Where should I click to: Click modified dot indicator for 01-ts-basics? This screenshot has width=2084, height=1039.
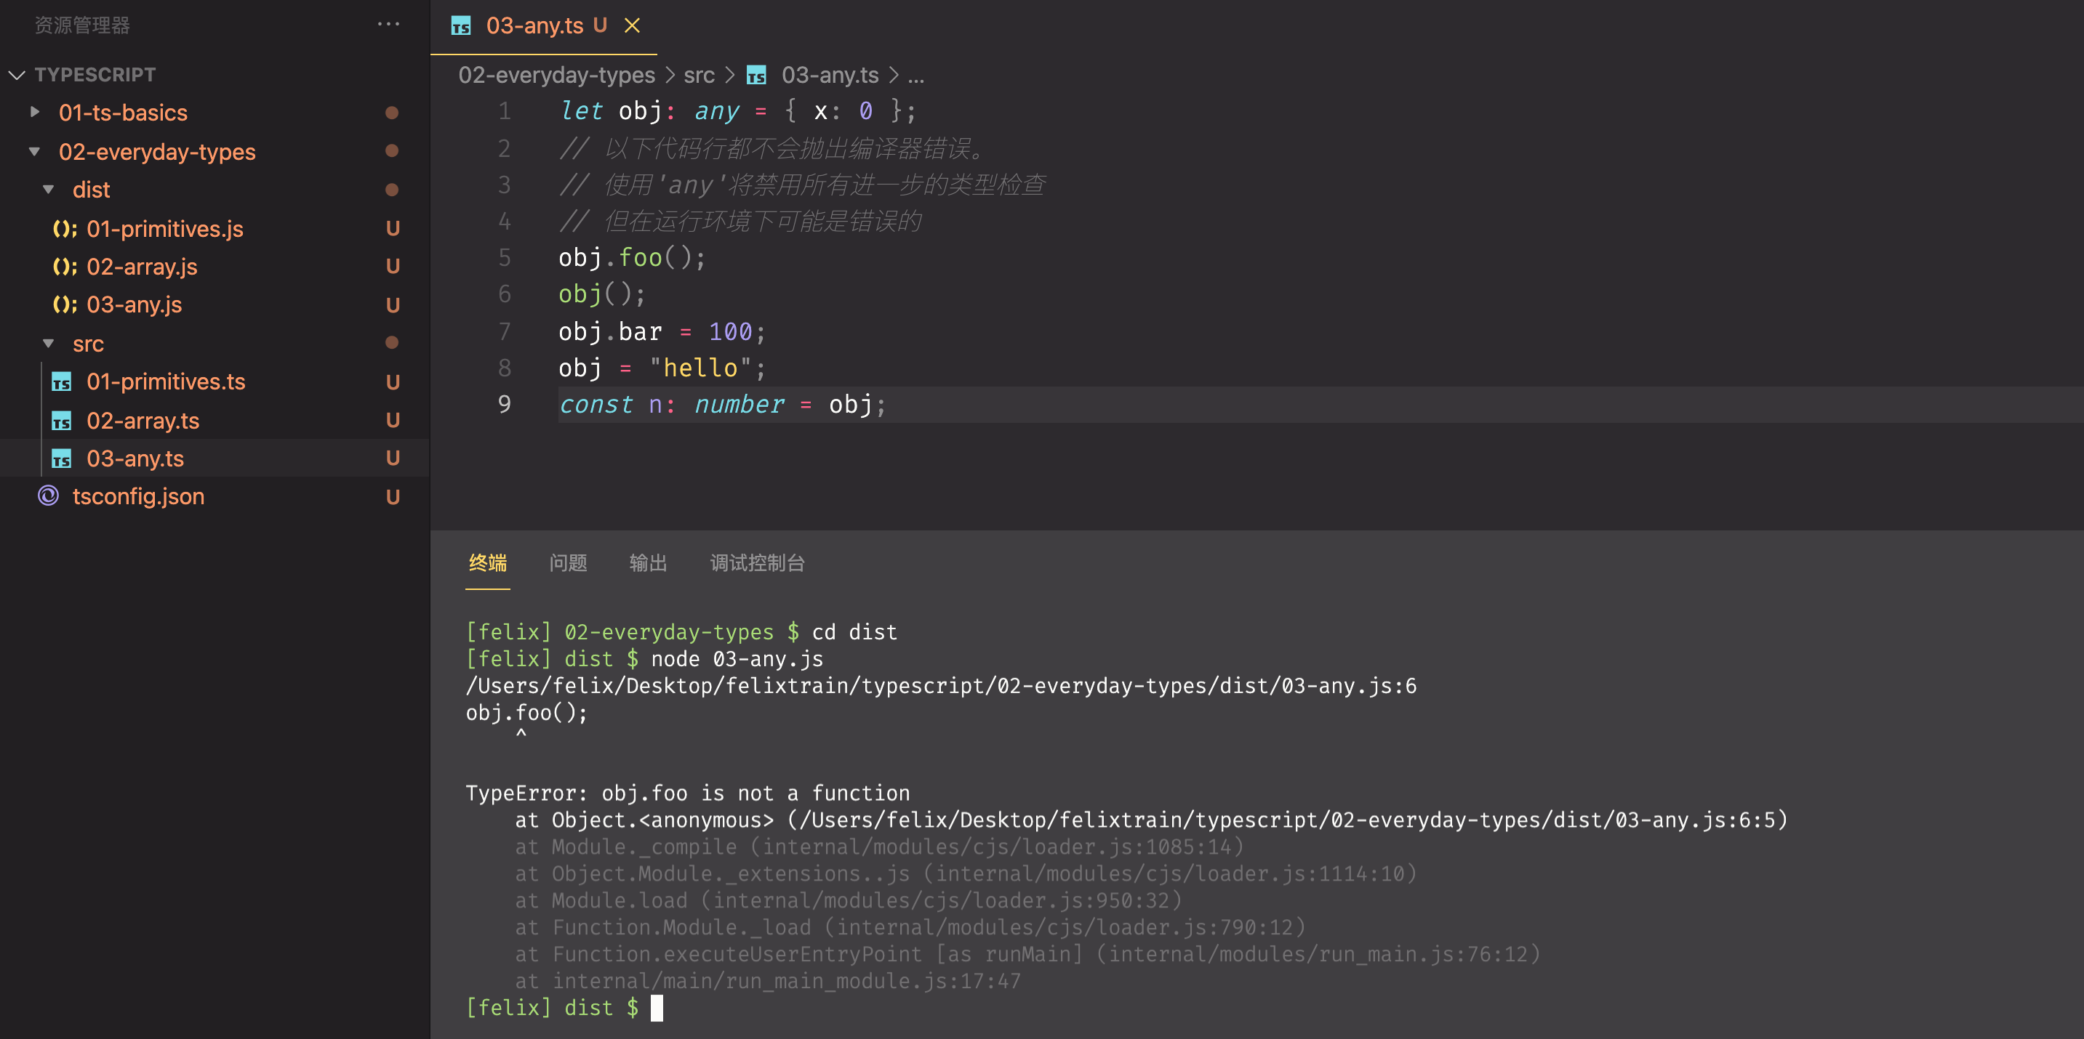pos(393,113)
